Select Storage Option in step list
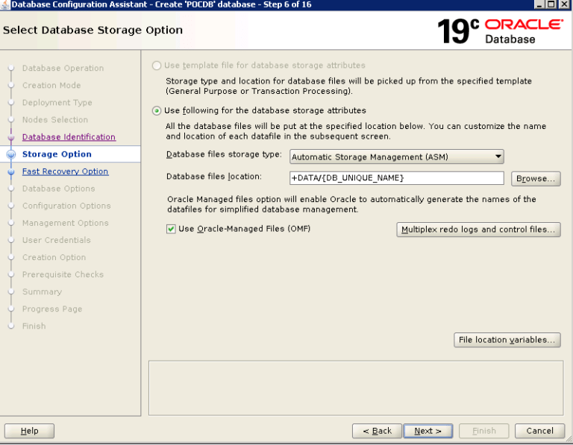573x445 pixels. pyautogui.click(x=57, y=154)
